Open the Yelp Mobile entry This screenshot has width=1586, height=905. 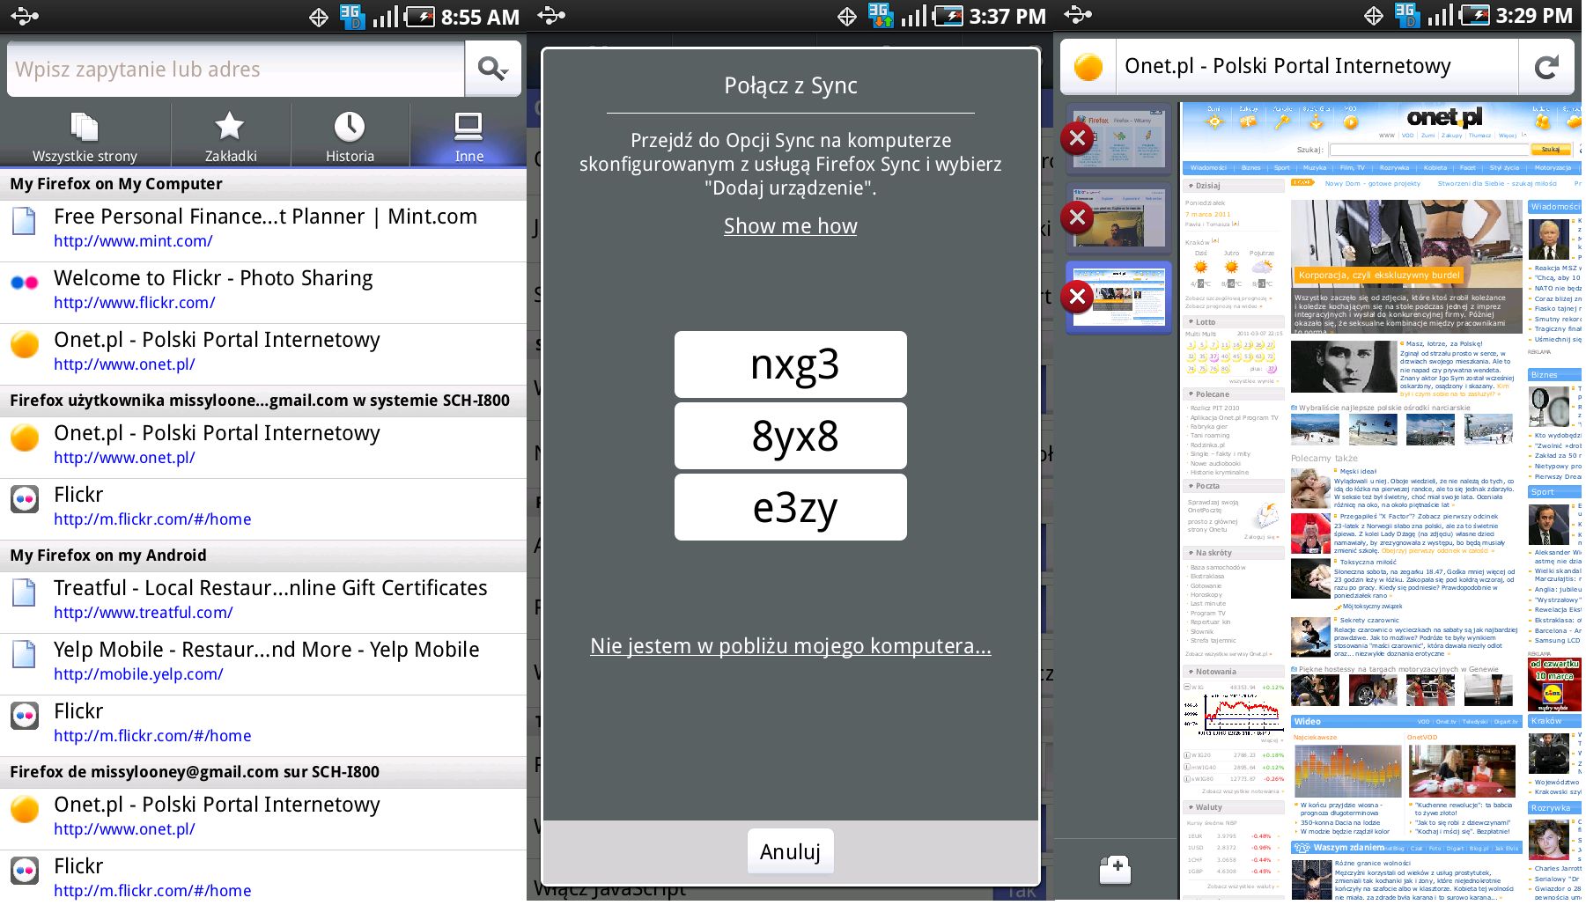[x=263, y=664]
